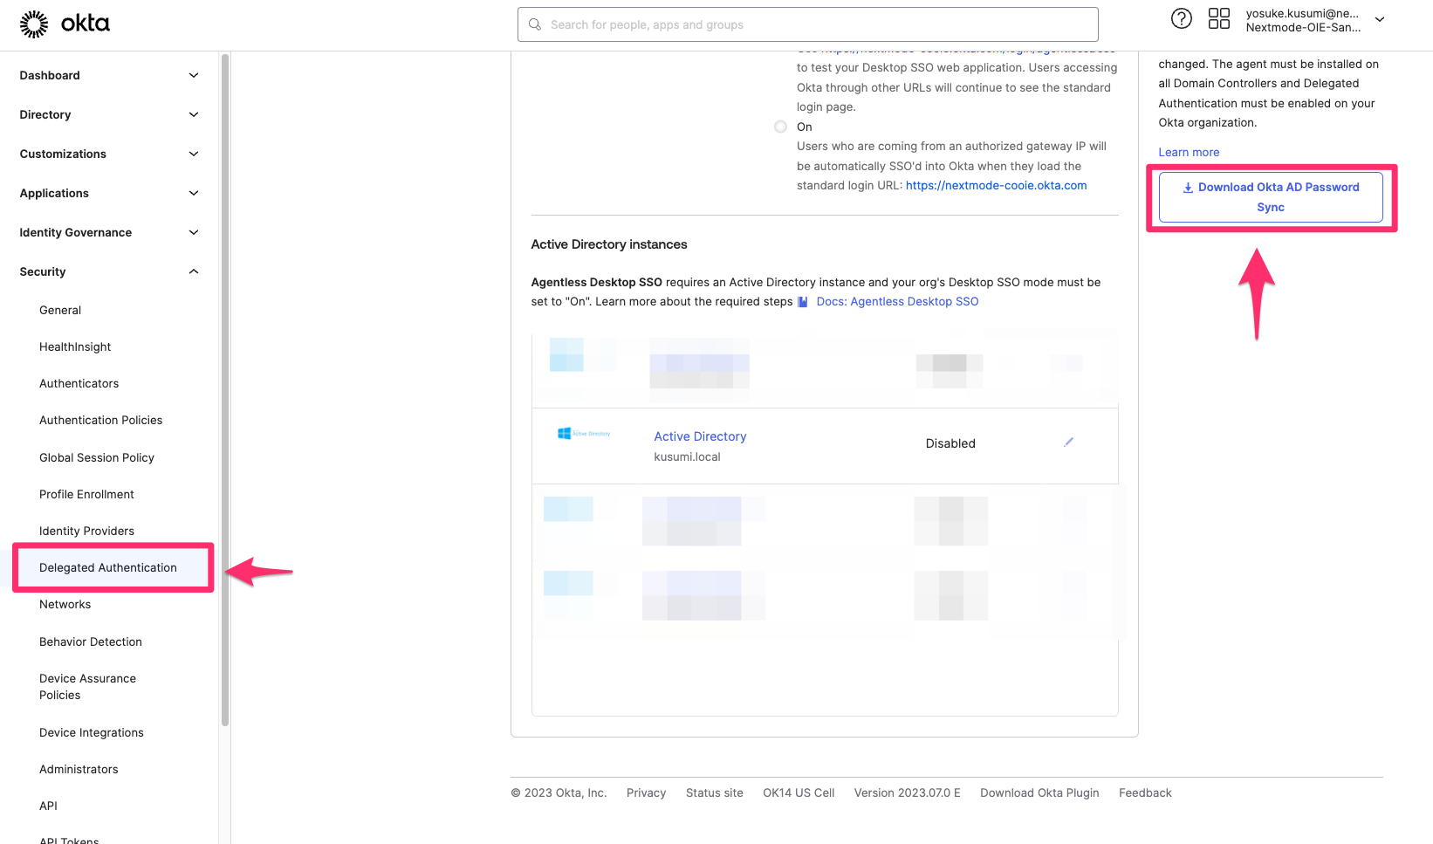The height and width of the screenshot is (844, 1433).
Task: Open the account dropdown for yosuke.kusumi
Action: coord(1379,18)
